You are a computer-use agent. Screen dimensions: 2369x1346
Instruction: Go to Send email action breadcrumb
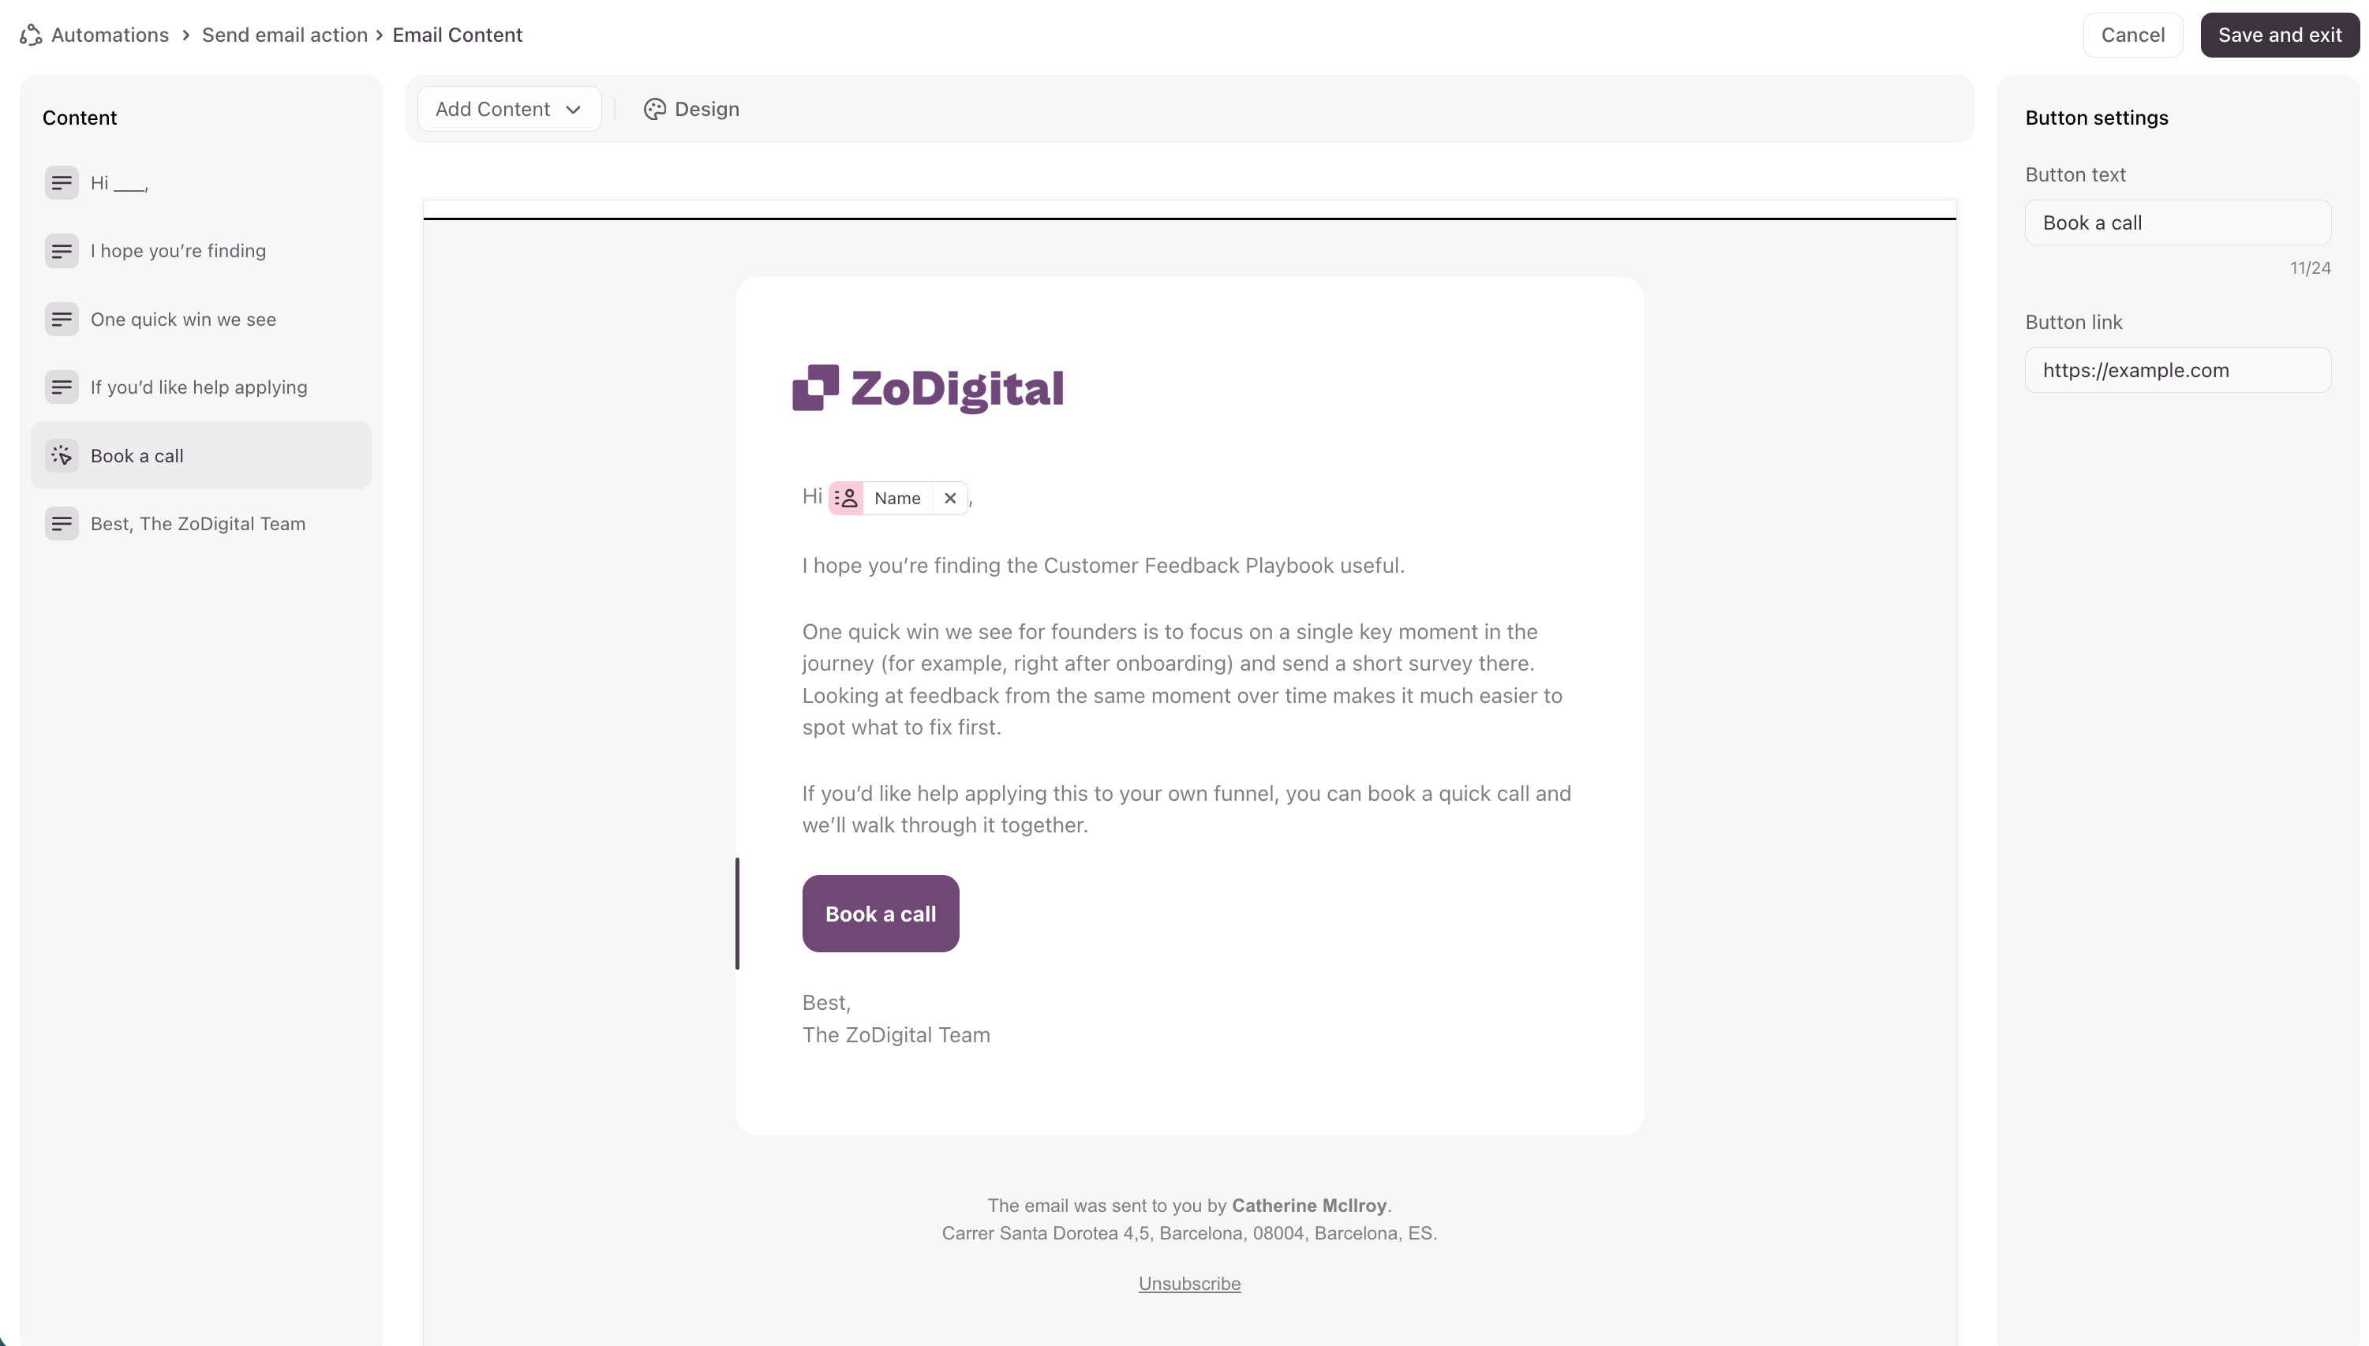[284, 36]
